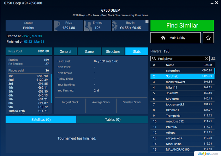The image size is (221, 156).
Task: Click the magnifier icon in player search
Action: point(154,59)
